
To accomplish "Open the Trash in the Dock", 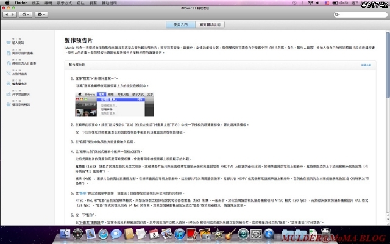I will tap(326, 234).
